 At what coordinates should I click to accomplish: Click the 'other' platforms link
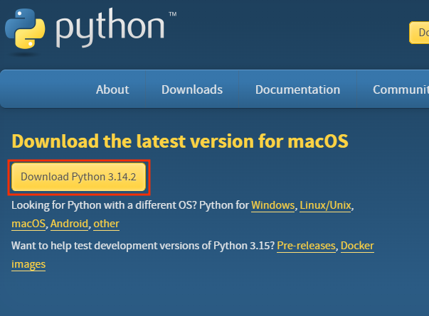[106, 224]
